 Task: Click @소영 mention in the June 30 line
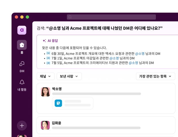click(140, 53)
